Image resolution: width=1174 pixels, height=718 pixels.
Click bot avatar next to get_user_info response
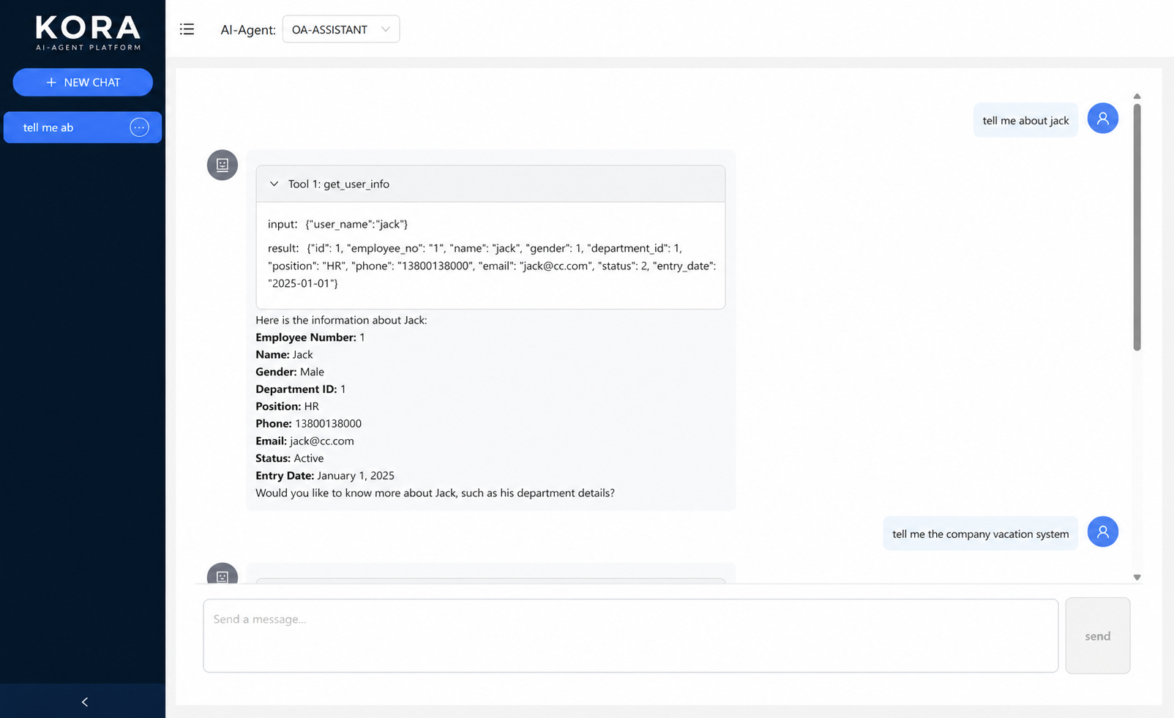[223, 165]
